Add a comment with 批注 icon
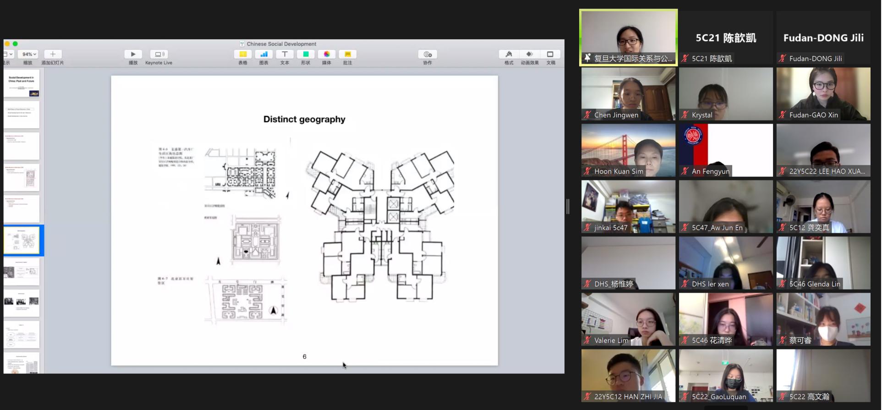Viewport: 882px width, 410px height. [x=348, y=54]
